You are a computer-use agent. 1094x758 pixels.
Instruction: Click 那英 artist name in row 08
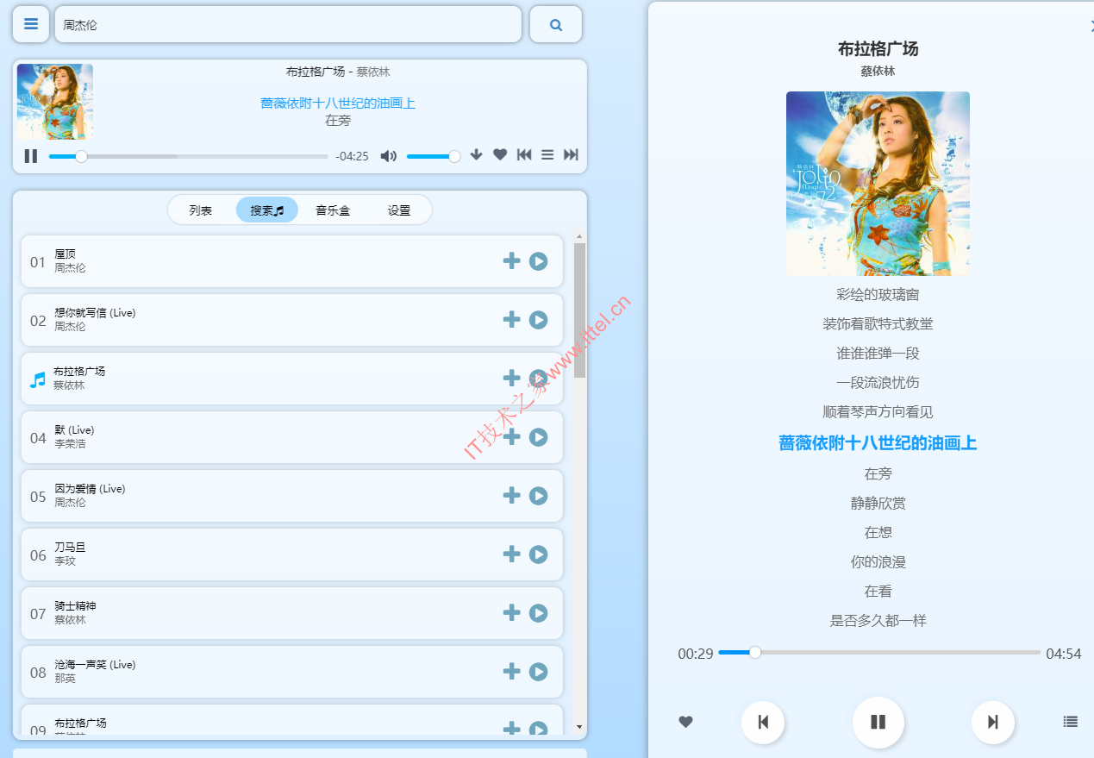(x=66, y=679)
